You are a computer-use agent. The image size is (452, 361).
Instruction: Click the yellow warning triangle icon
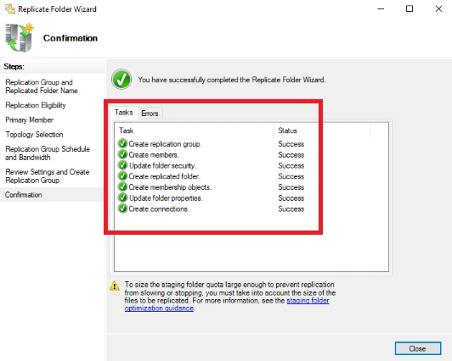(115, 286)
